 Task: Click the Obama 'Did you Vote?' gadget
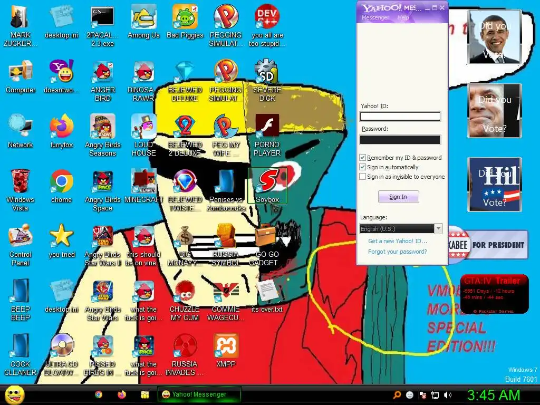(x=495, y=37)
